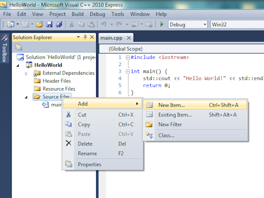
Task: Open the Redo history dropdown arrow
Action: pos(127,24)
